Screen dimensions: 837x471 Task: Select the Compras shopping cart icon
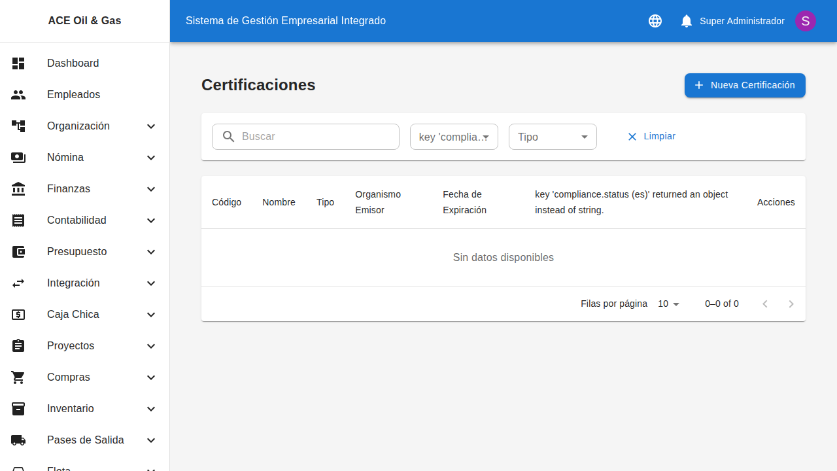click(x=18, y=377)
